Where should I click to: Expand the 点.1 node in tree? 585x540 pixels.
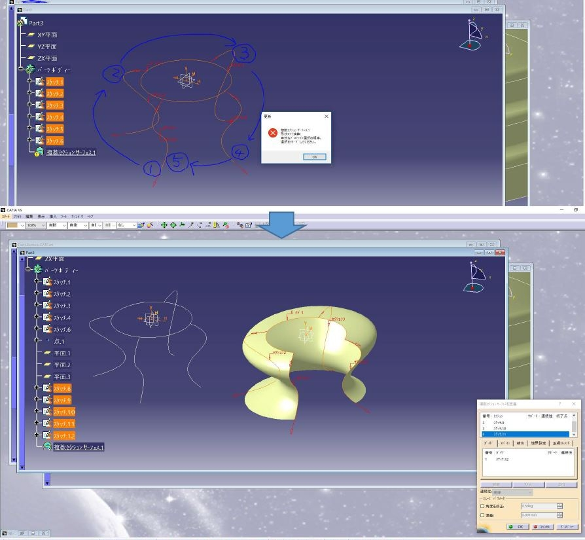37,340
